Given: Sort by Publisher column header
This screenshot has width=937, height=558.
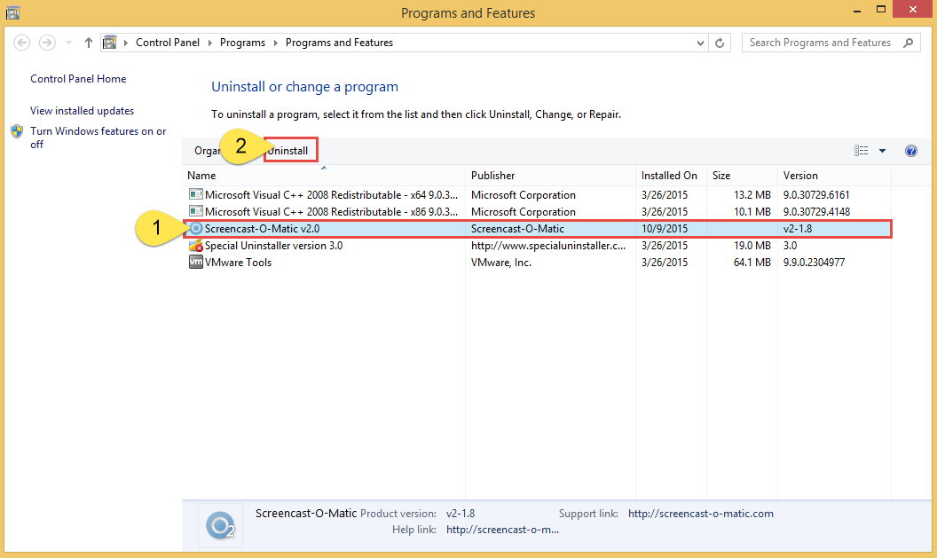Looking at the screenshot, I should (550, 176).
